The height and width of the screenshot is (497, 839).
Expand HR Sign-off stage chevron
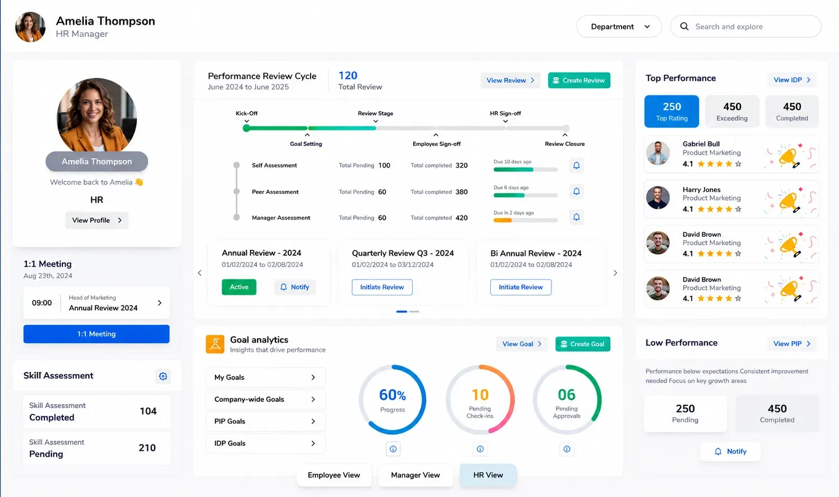505,122
